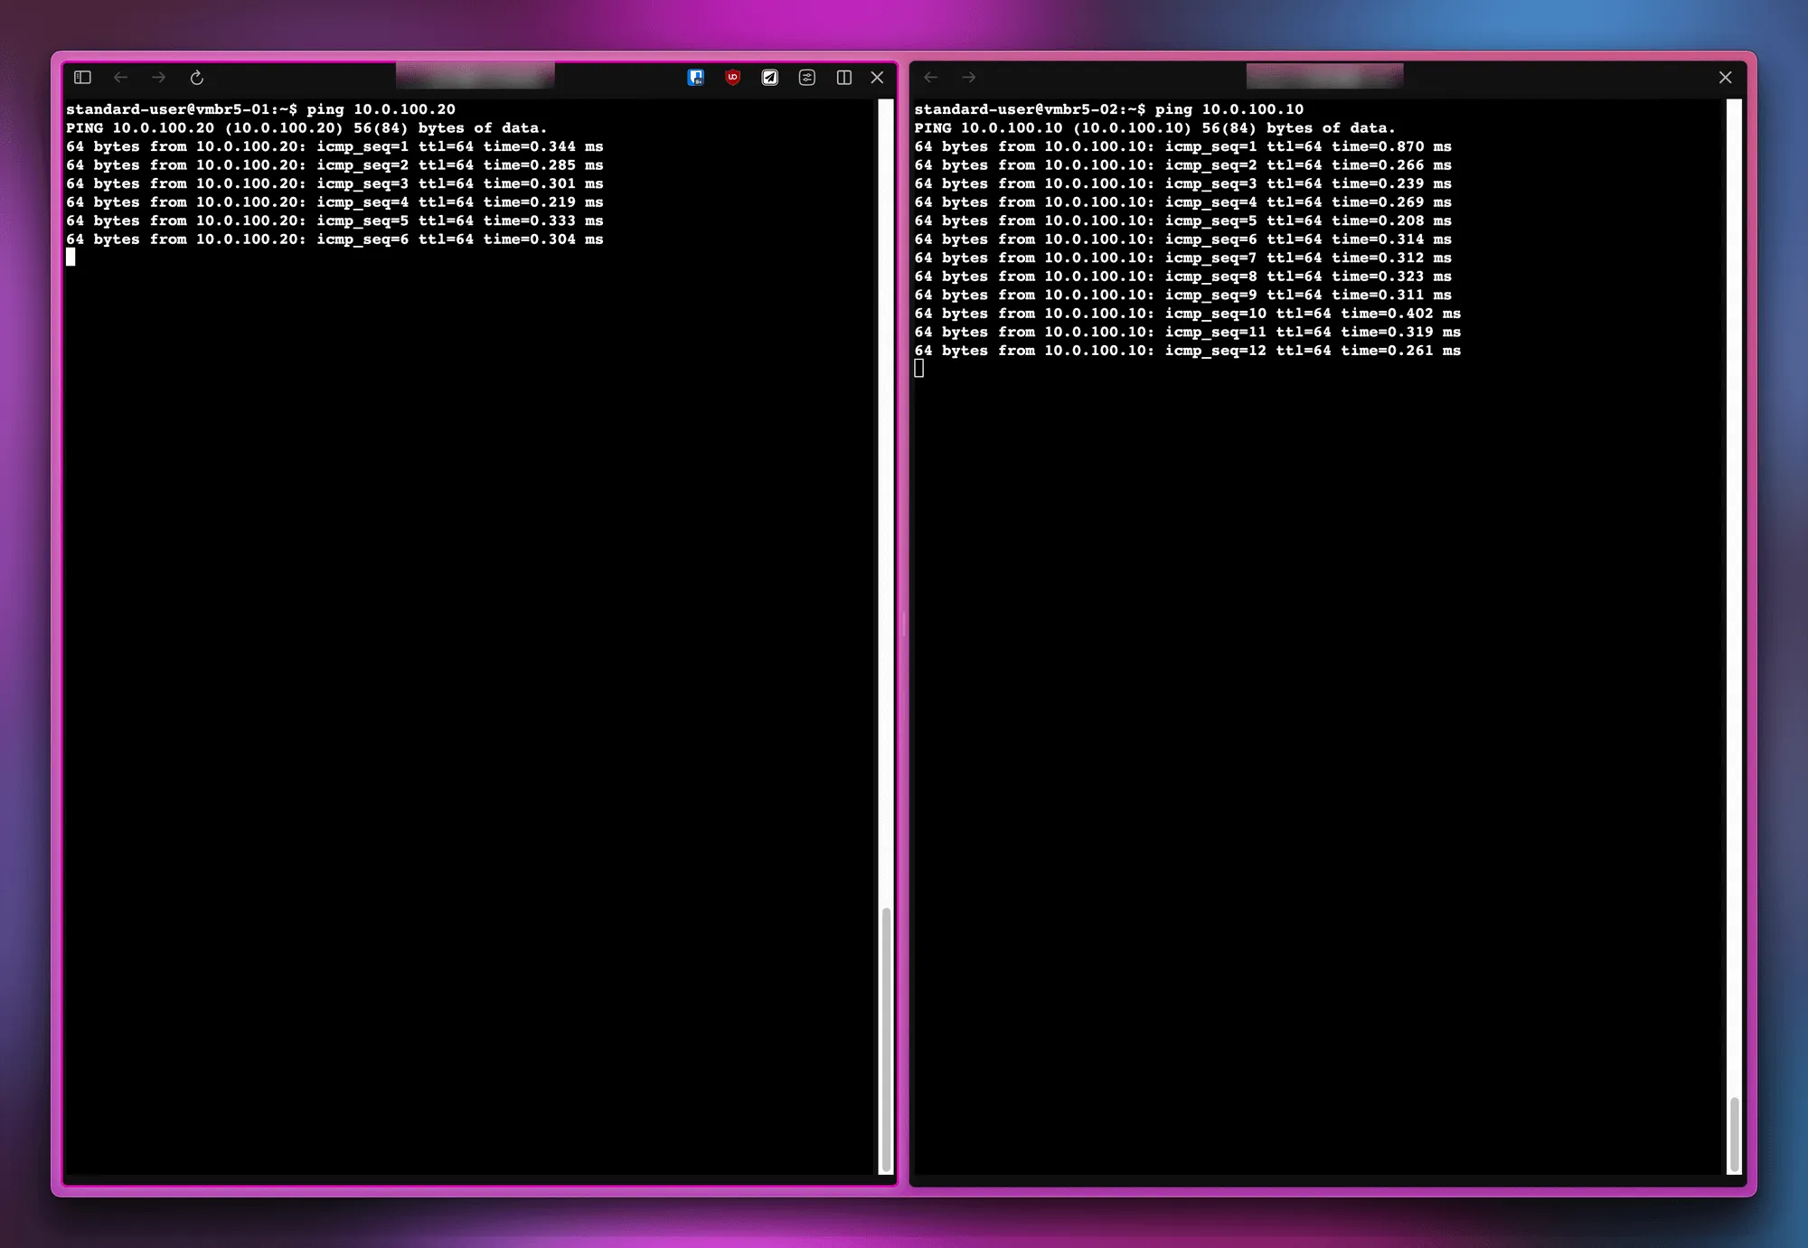1808x1248 pixels.
Task: Toggle the sidebar in the left browser window
Action: 81,78
